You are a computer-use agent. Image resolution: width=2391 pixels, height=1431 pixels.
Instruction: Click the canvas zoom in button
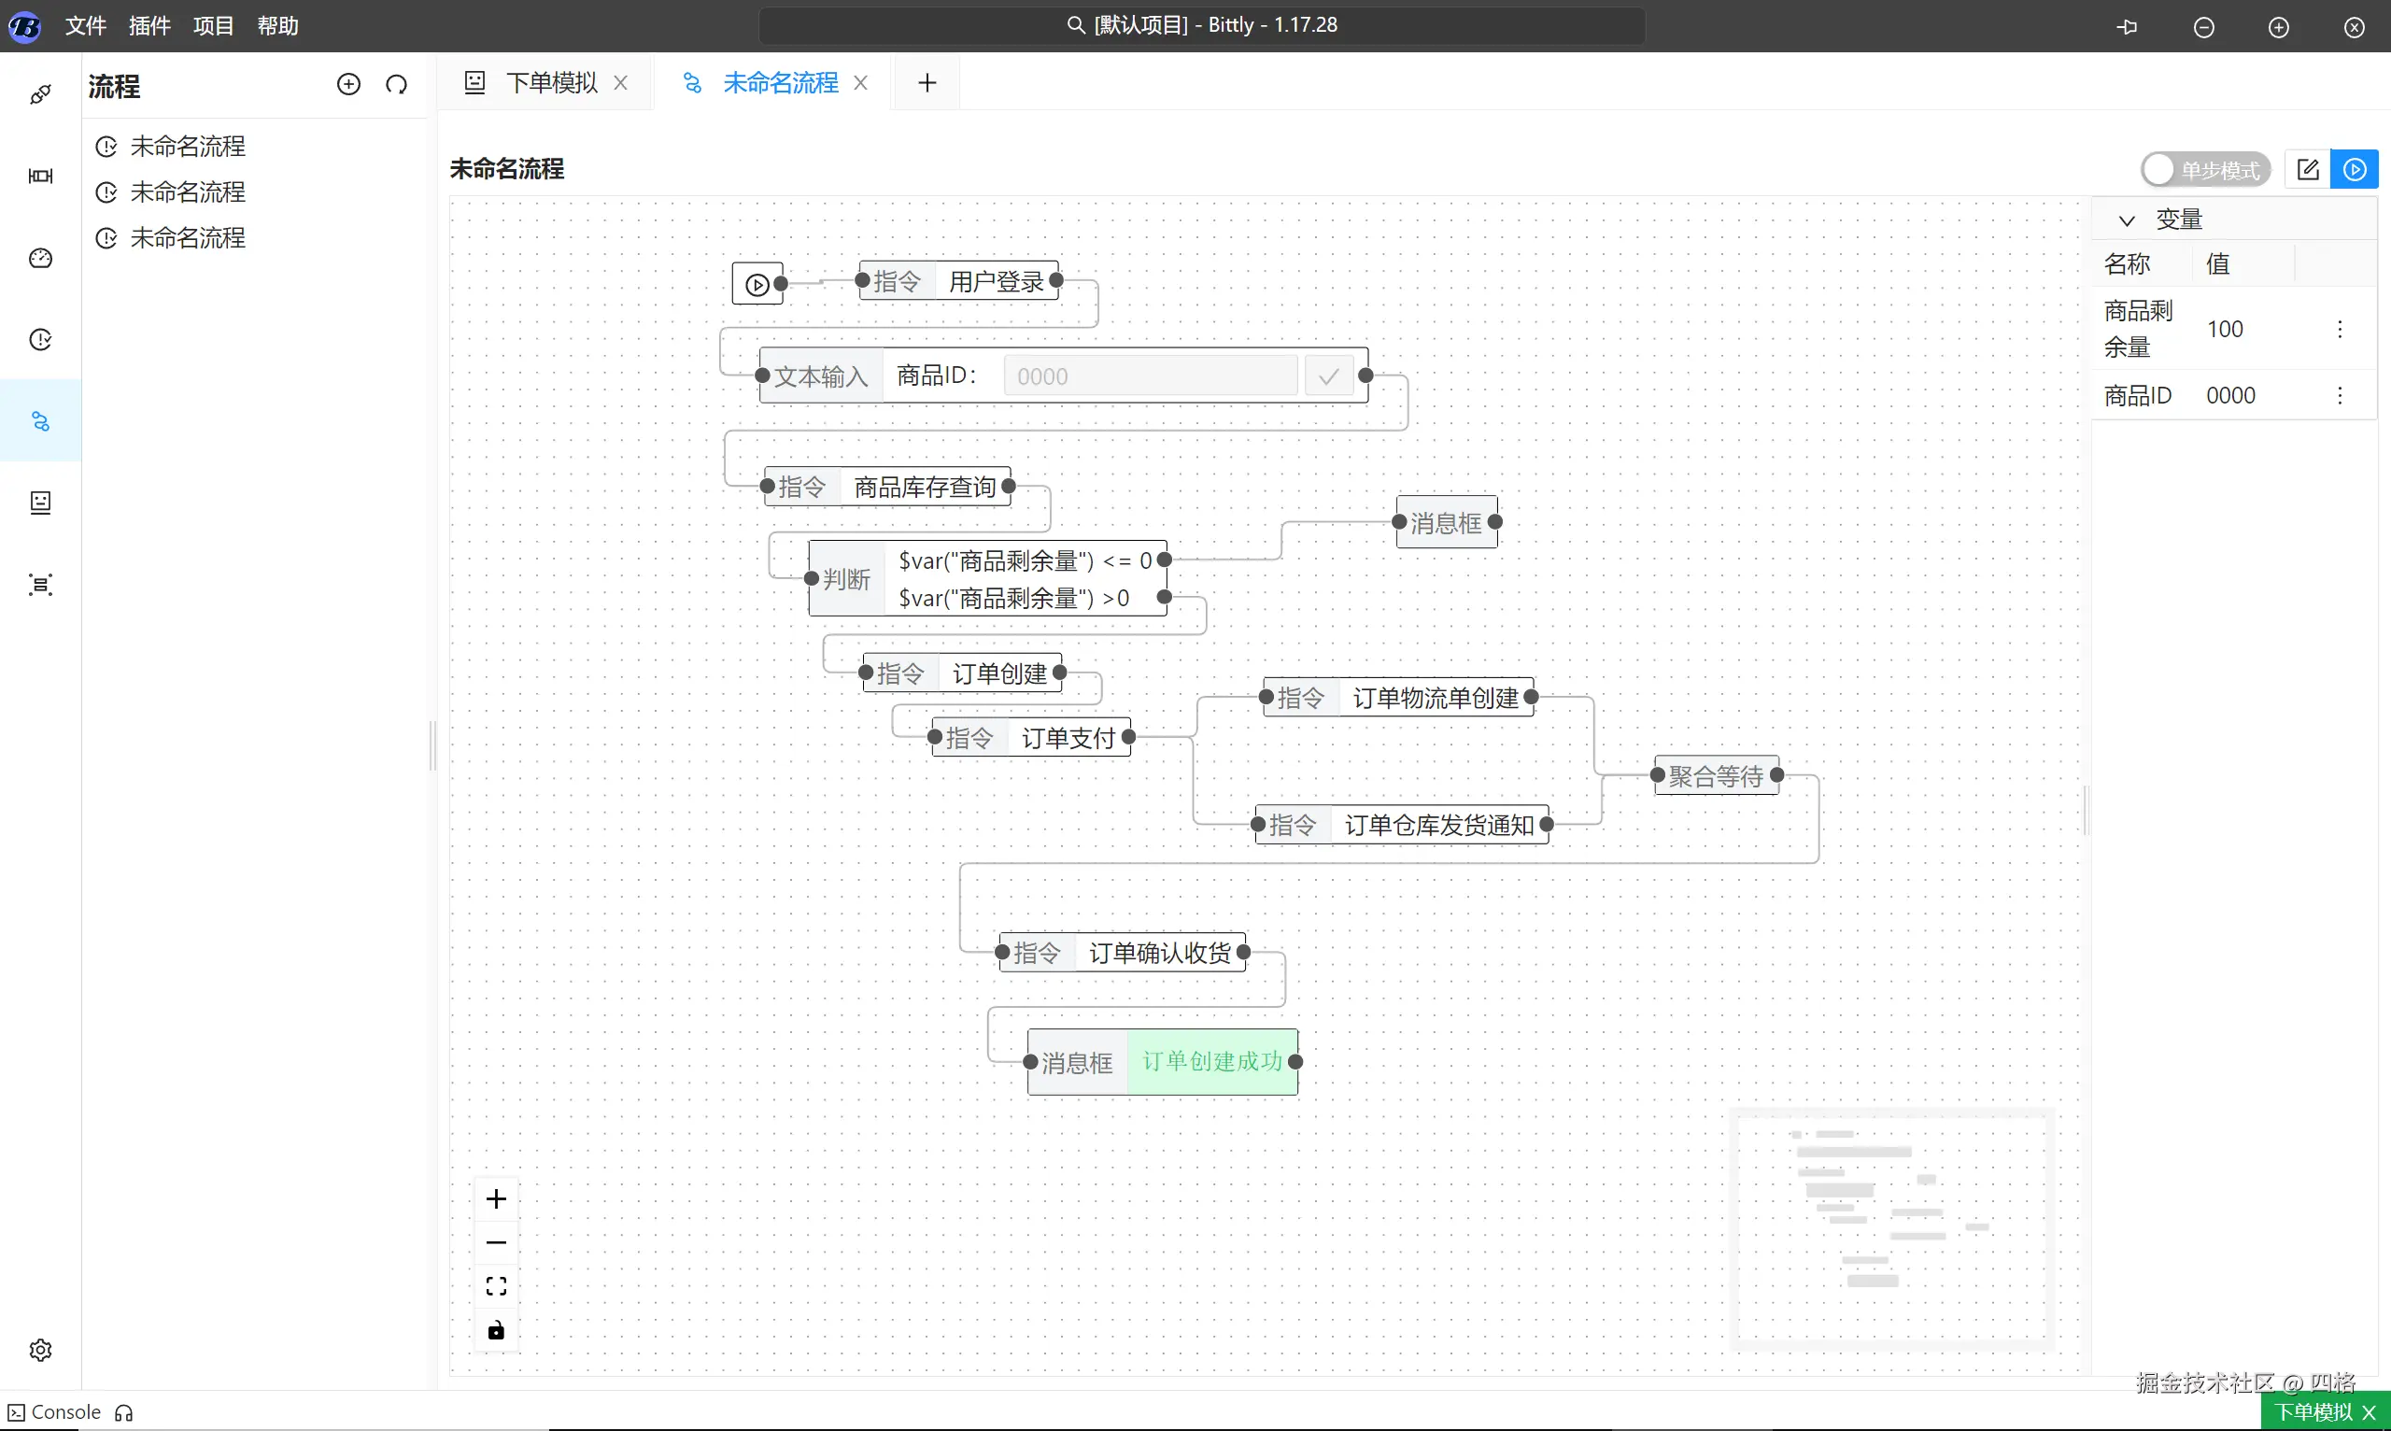[x=496, y=1198]
